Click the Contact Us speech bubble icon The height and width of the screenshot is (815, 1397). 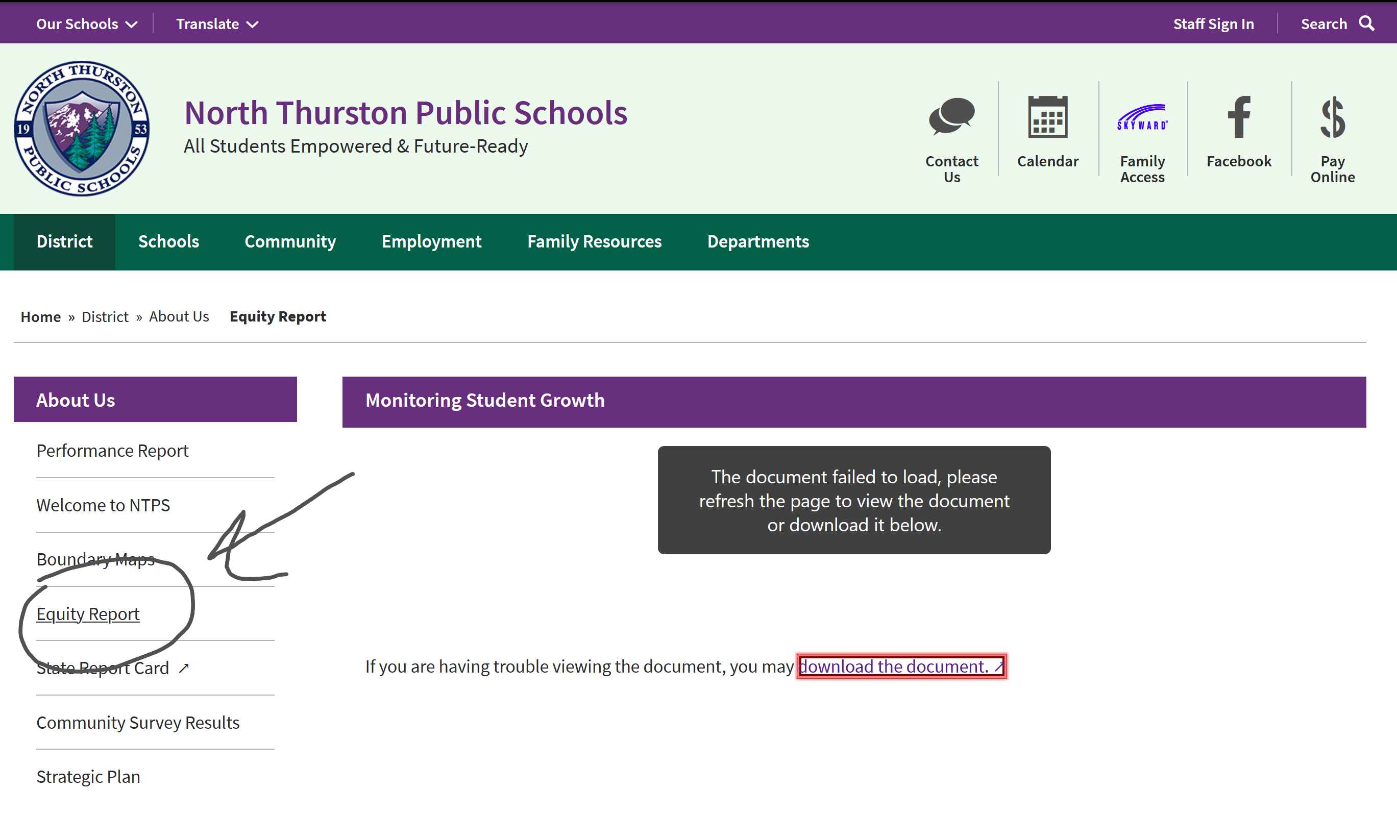pos(951,116)
